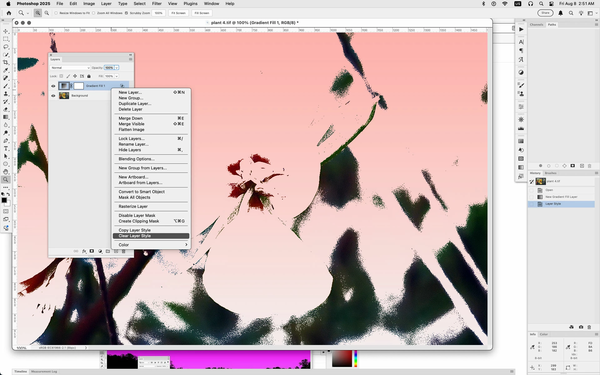
Task: Select the Crop tool
Action: tap(6, 62)
